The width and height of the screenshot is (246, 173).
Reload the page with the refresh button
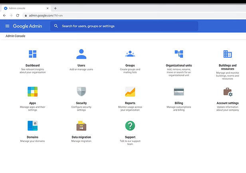pyautogui.click(x=18, y=15)
